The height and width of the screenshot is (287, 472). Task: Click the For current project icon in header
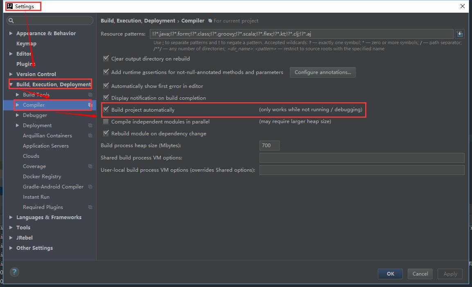tap(210, 21)
